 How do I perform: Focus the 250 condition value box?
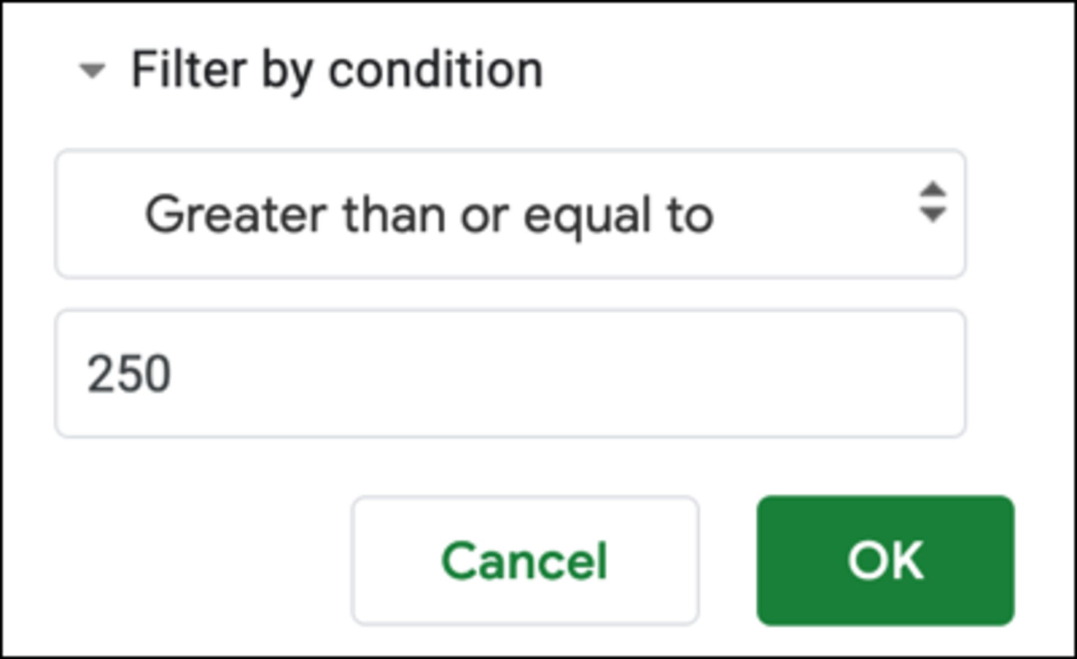510,373
